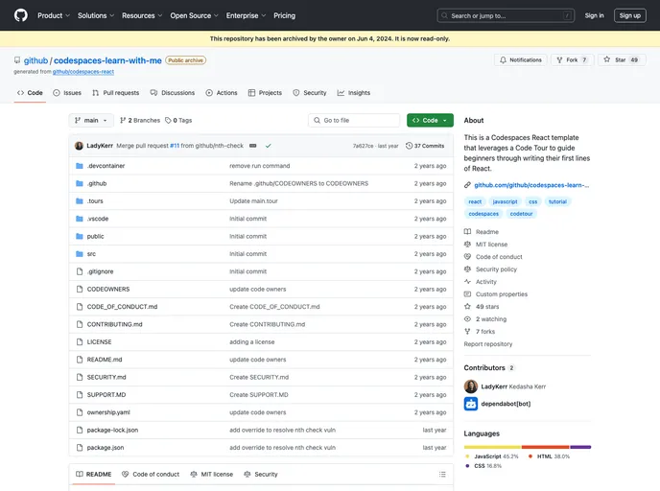Switch to the Projects tab
This screenshot has width=660, height=491.
pyautogui.click(x=265, y=93)
